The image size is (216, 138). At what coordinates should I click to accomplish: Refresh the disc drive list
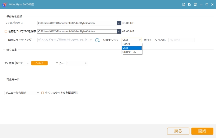click(x=97, y=40)
